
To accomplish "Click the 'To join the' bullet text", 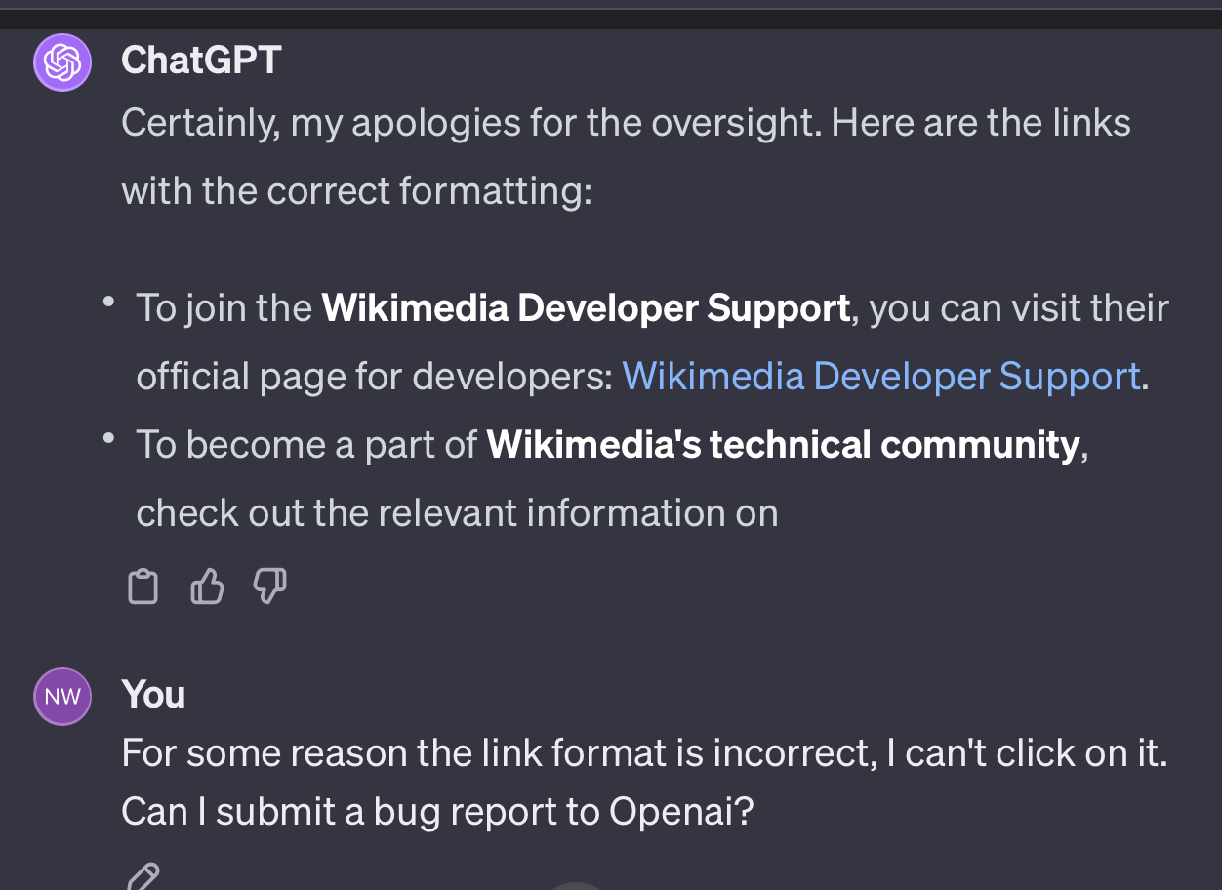I will tap(224, 308).
